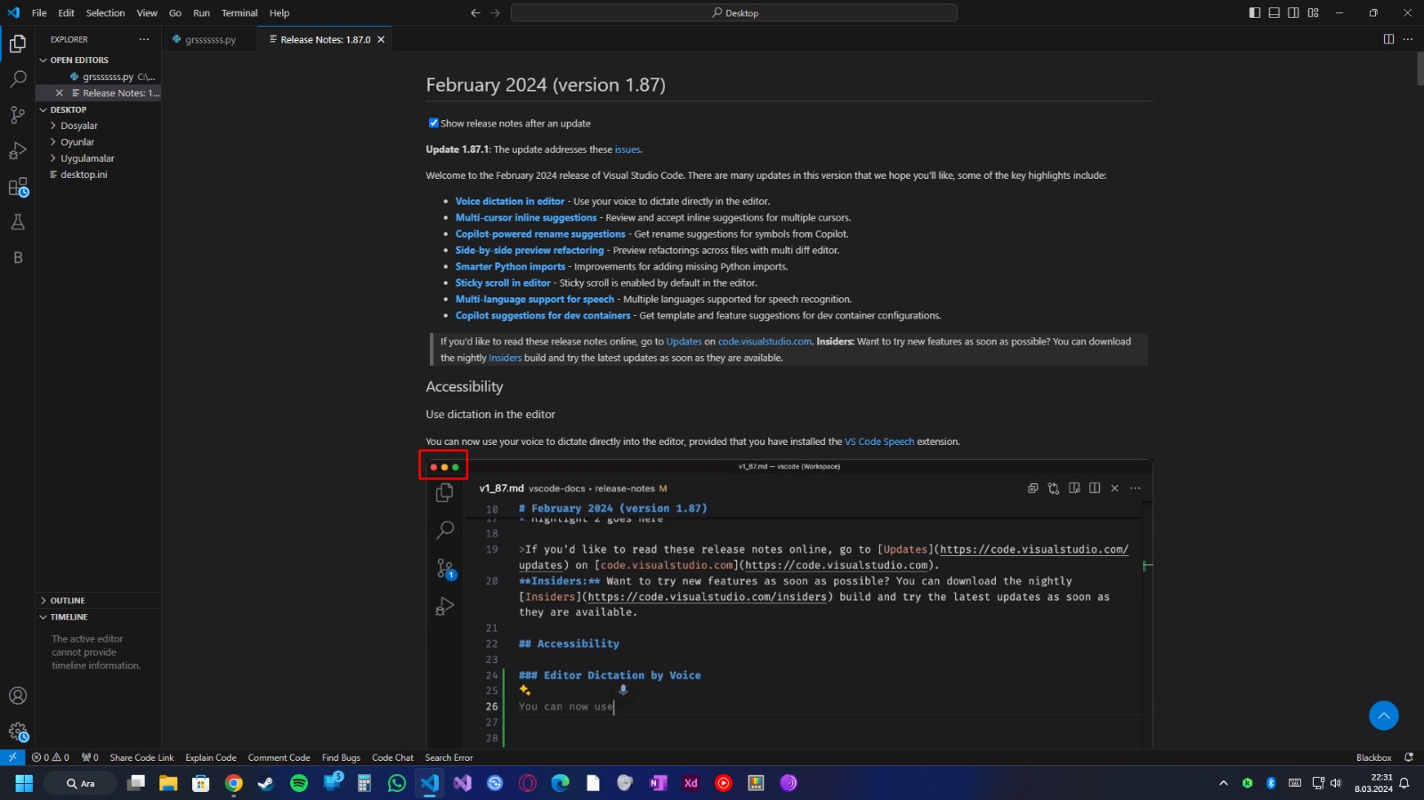This screenshot has height=800, width=1424.
Task: Show hidden system tray icons chevron
Action: (1224, 783)
